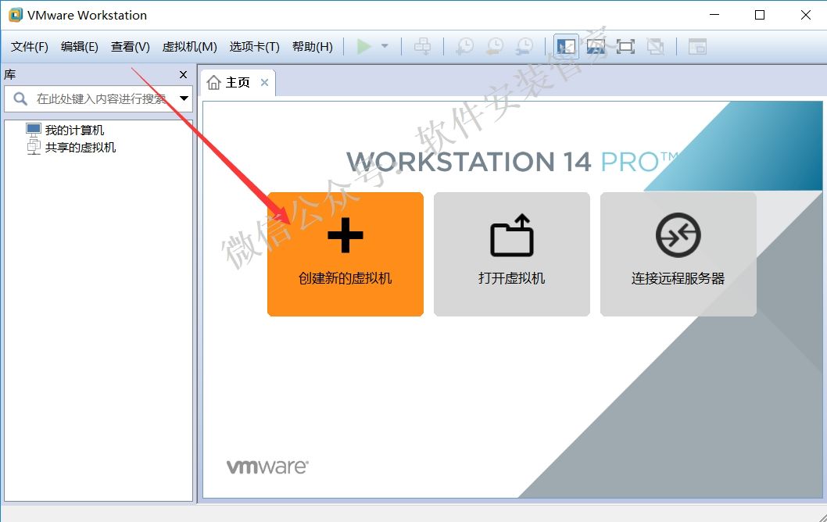827x522 pixels.
Task: Maximize the VMware Workstation window
Action: [760, 15]
